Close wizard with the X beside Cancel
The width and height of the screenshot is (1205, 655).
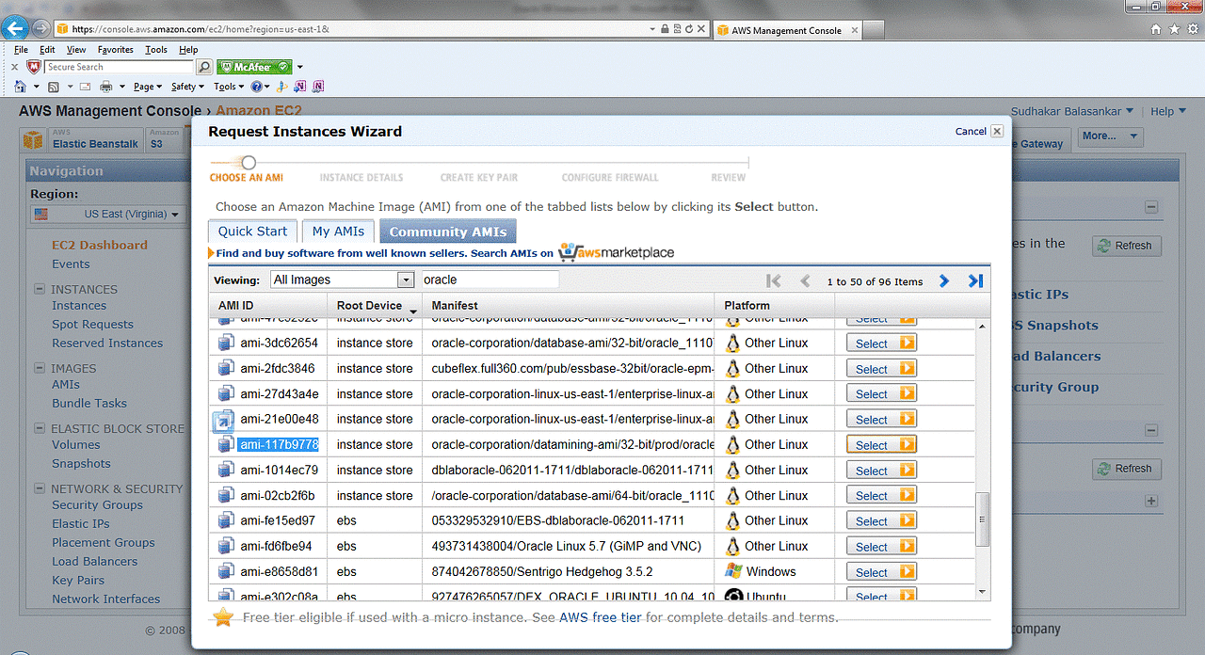[997, 131]
